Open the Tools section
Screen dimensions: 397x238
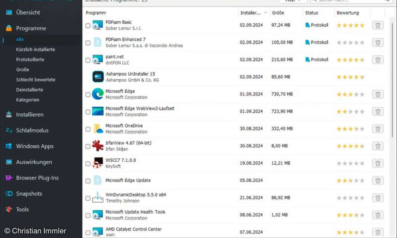(22, 210)
